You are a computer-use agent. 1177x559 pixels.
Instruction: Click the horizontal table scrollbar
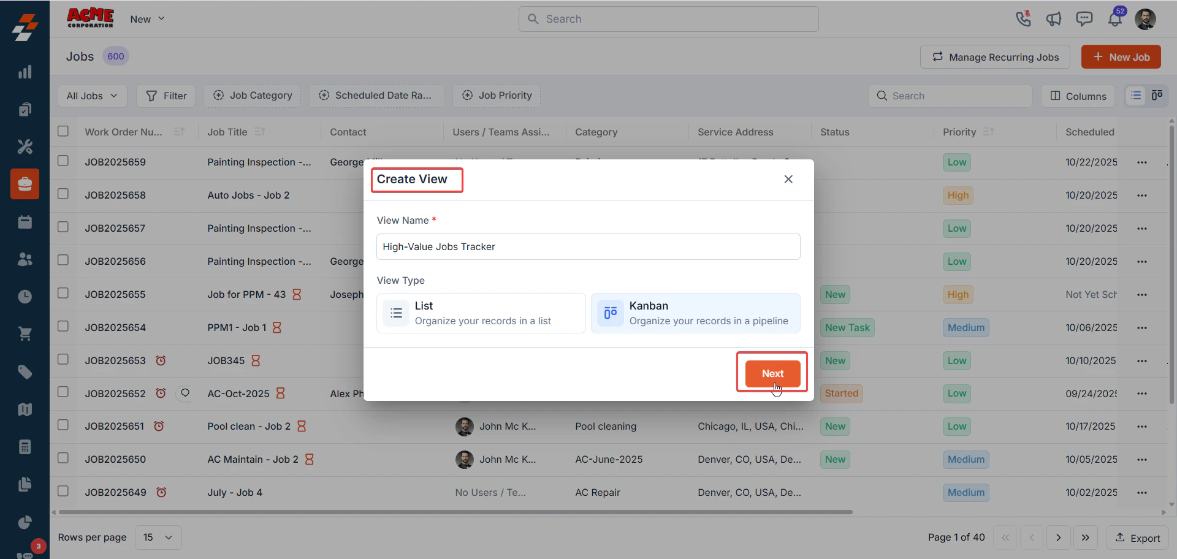455,512
